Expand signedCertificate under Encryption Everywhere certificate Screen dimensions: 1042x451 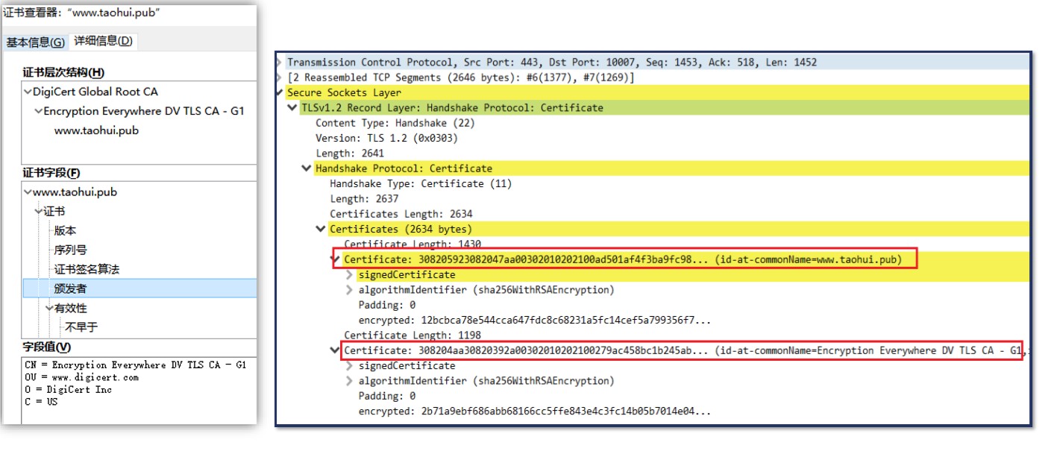(x=350, y=366)
